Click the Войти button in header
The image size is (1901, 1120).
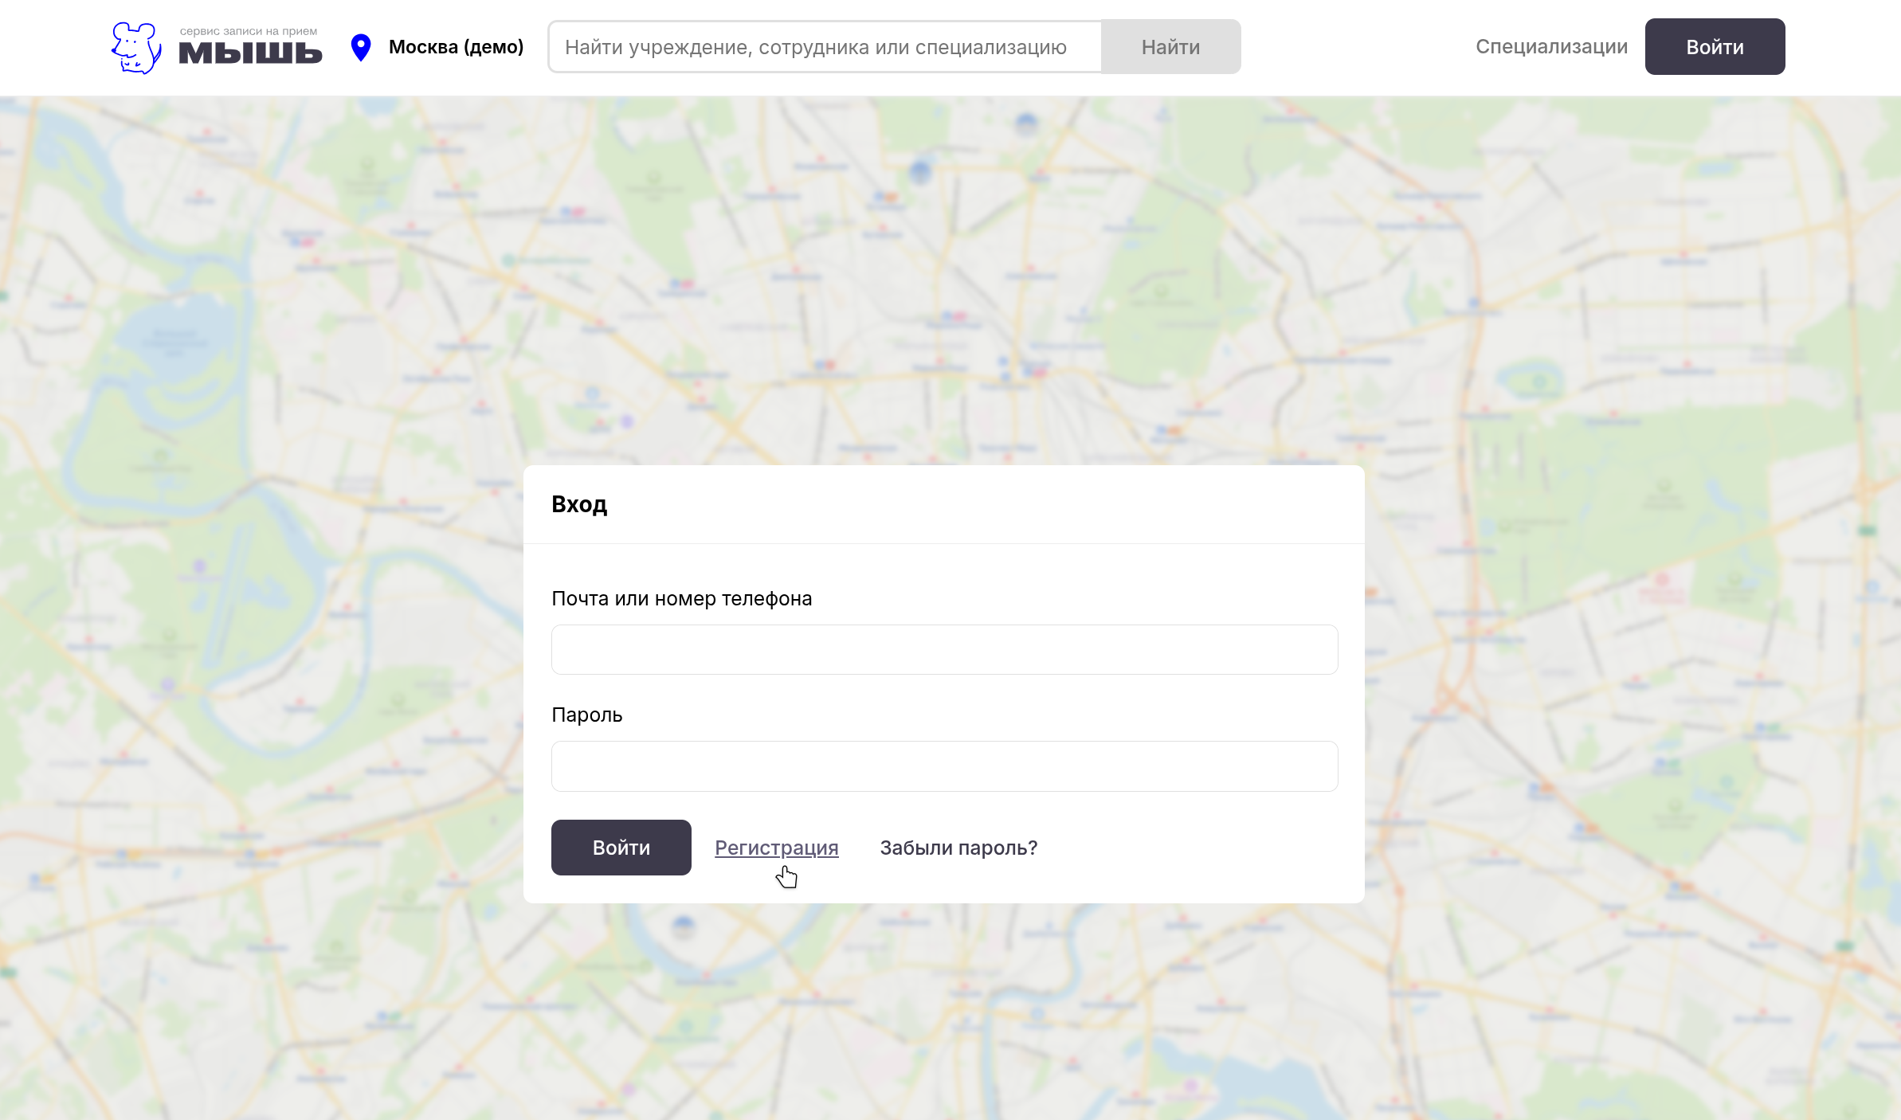(x=1715, y=47)
